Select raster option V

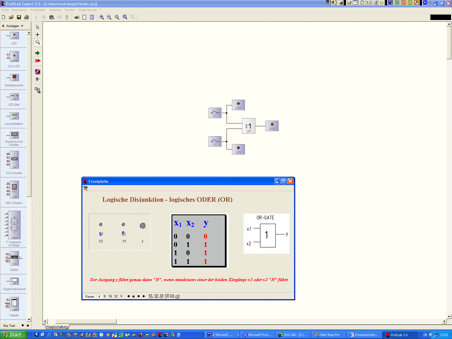point(121,296)
